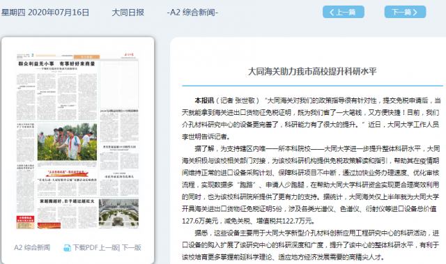
Task: Click the red banner headline below the field photo
Action: pyautogui.click(x=67, y=173)
